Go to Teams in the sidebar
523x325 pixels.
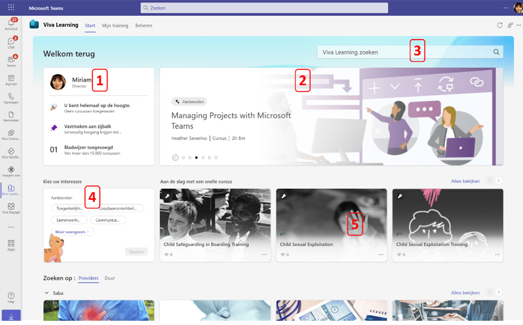point(11,61)
